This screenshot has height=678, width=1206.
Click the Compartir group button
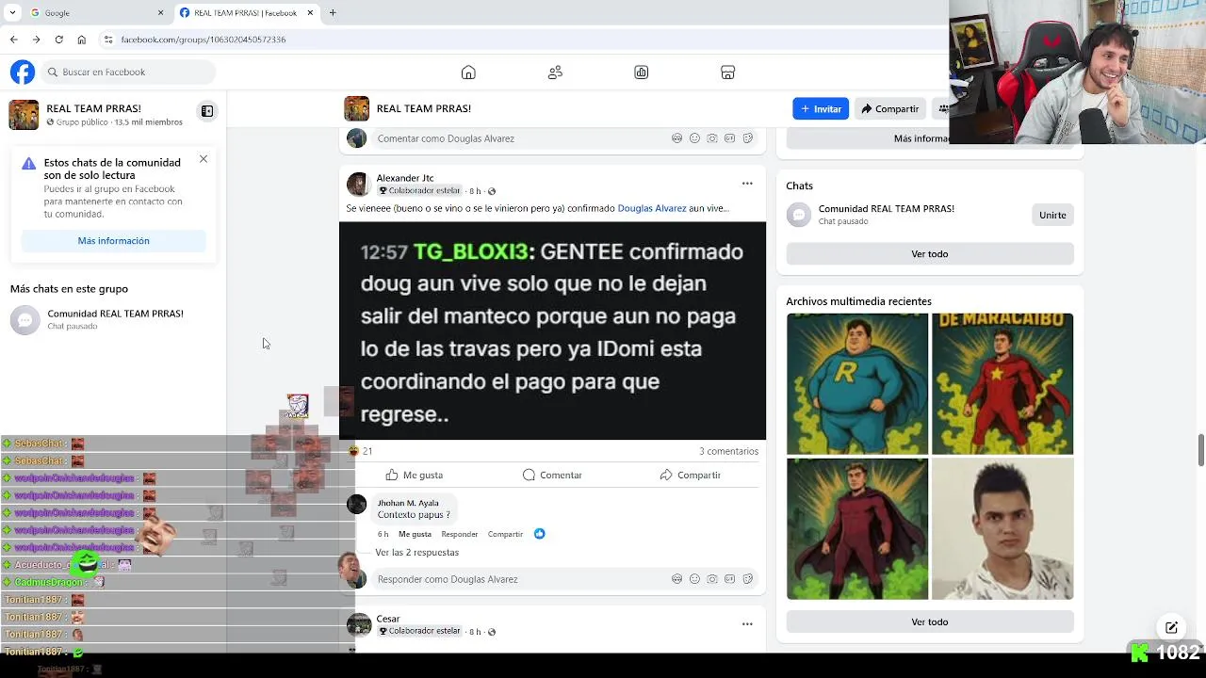[x=889, y=108]
